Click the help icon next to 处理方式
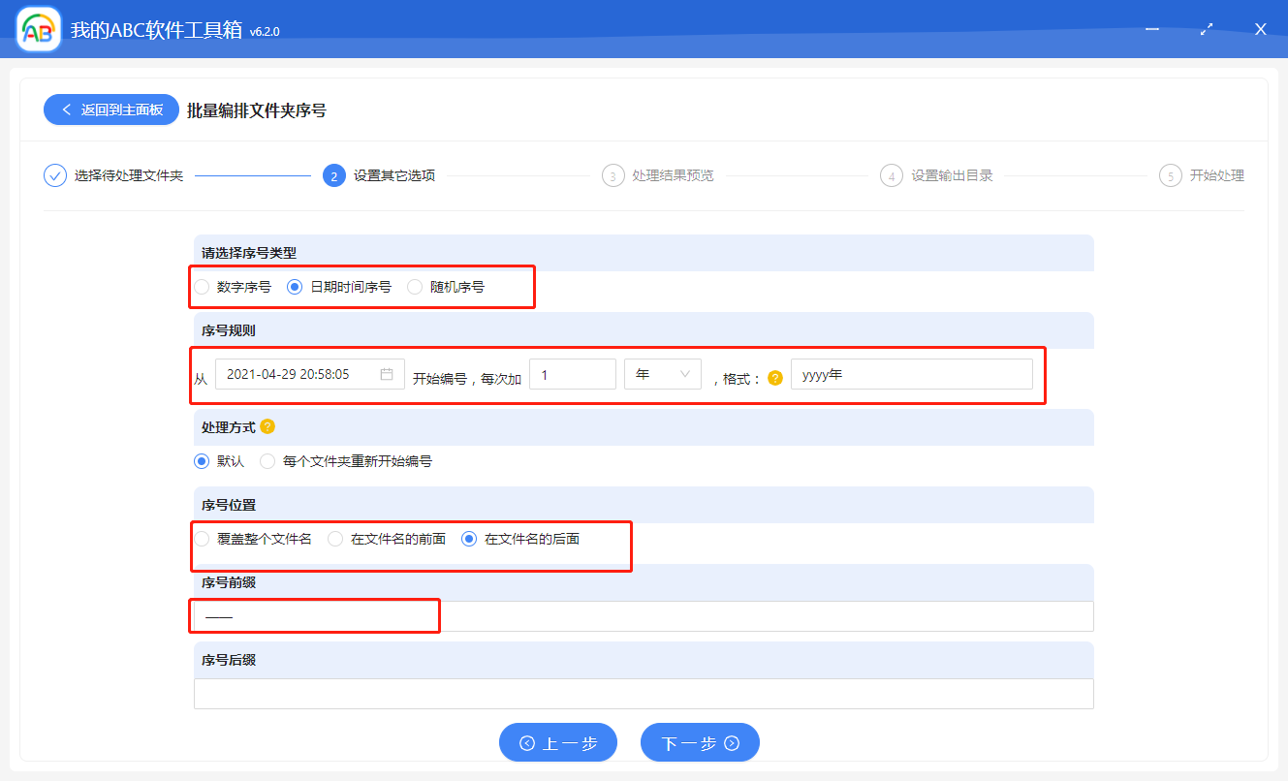Image resolution: width=1288 pixels, height=781 pixels. [x=268, y=425]
